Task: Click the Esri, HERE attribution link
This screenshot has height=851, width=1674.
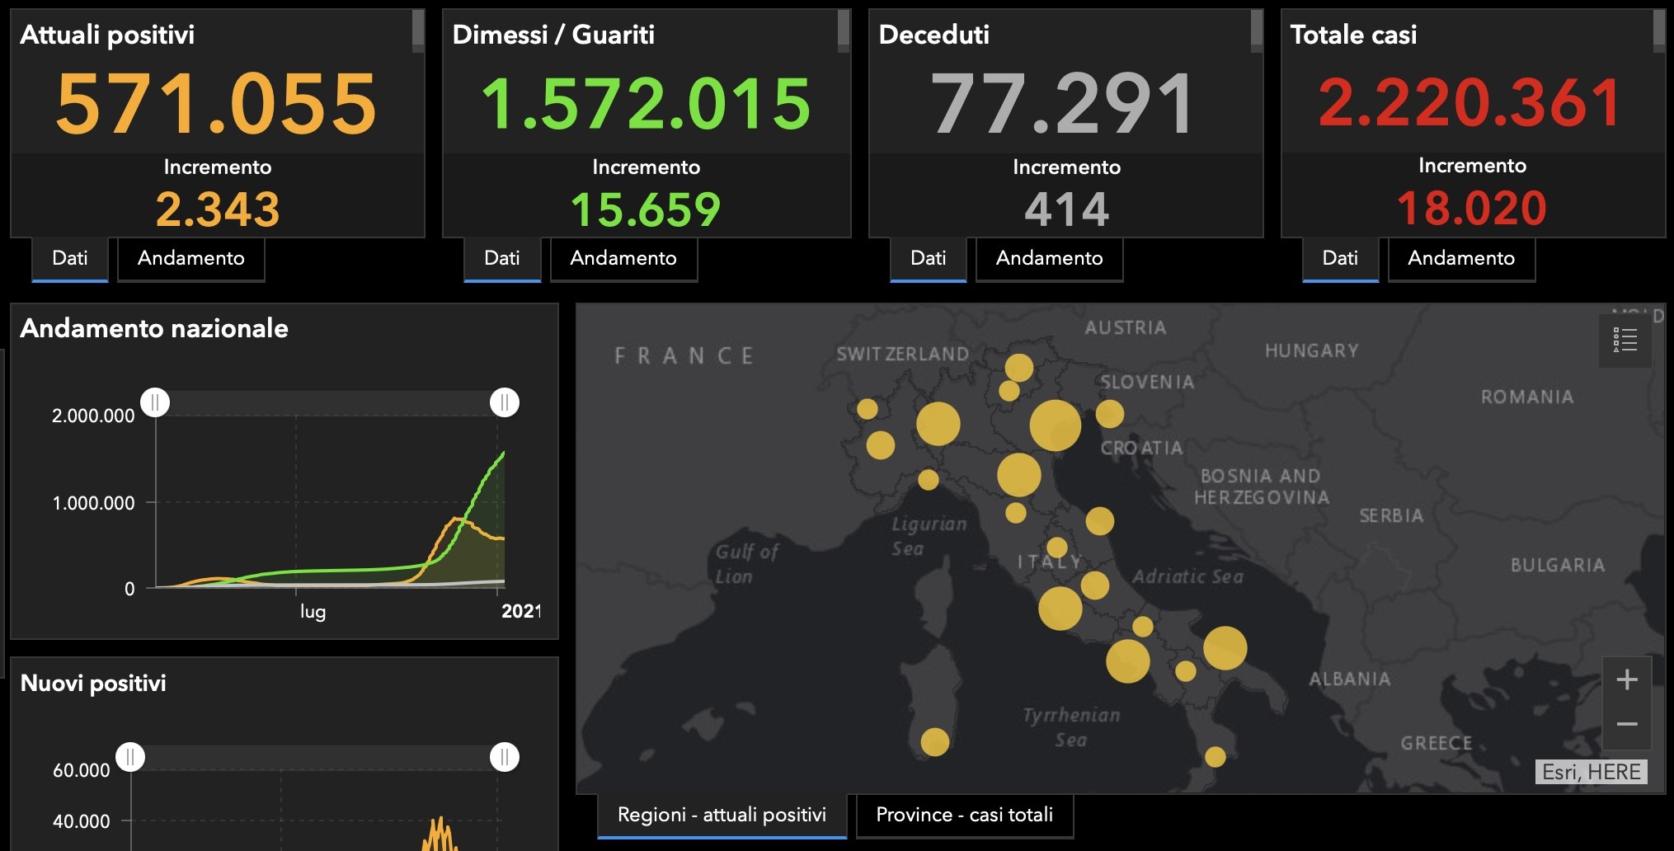Action: pyautogui.click(x=1591, y=772)
